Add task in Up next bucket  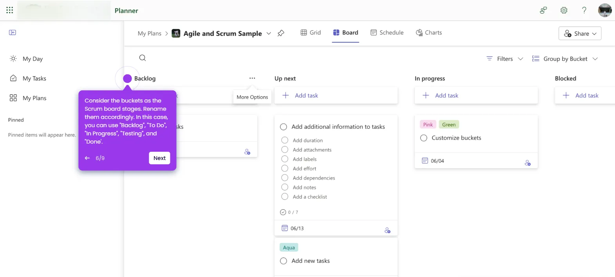[x=336, y=95]
